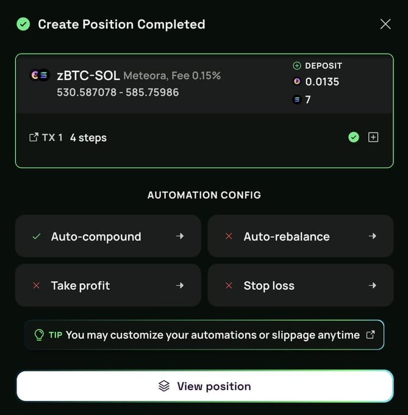Click the TX 1 green success checkmark
The width and height of the screenshot is (408, 415).
tap(354, 137)
